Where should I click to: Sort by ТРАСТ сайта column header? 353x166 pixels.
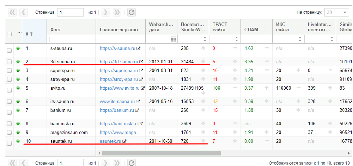click(225, 27)
